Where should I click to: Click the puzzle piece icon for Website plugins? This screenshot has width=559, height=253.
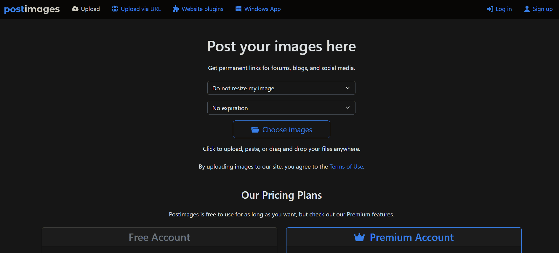point(176,9)
